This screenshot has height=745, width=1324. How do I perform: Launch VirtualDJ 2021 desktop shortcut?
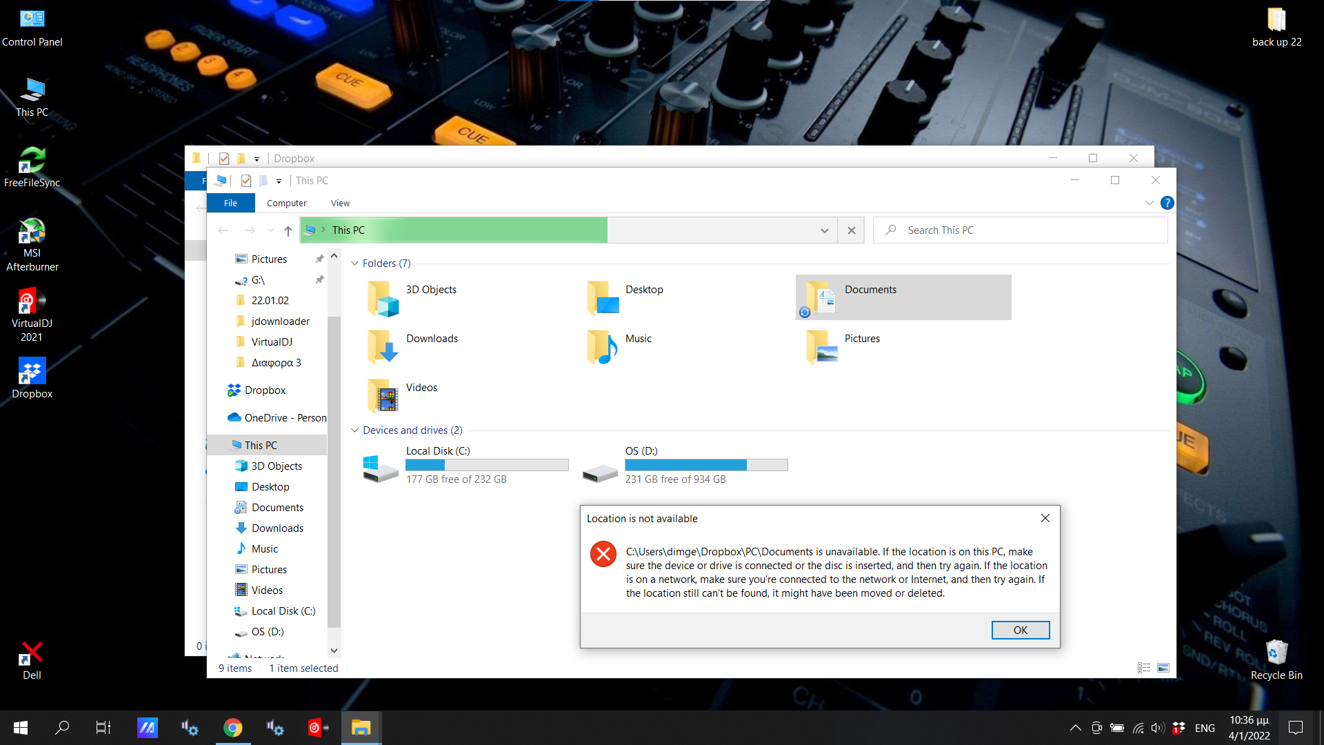[32, 315]
